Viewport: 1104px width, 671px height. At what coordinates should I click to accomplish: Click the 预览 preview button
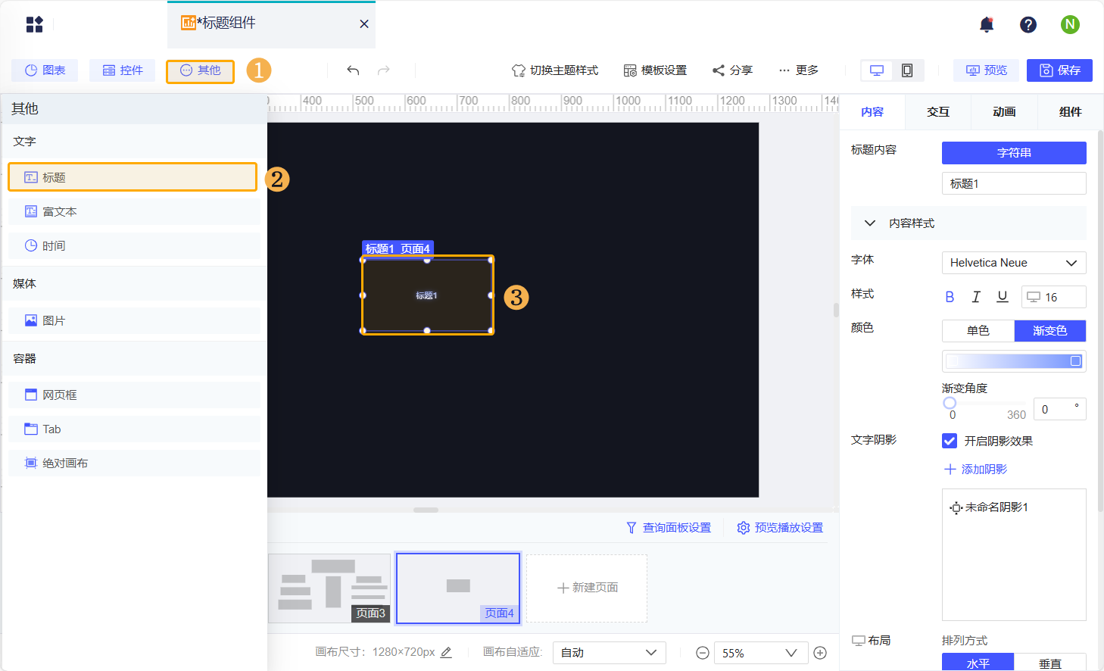point(986,70)
